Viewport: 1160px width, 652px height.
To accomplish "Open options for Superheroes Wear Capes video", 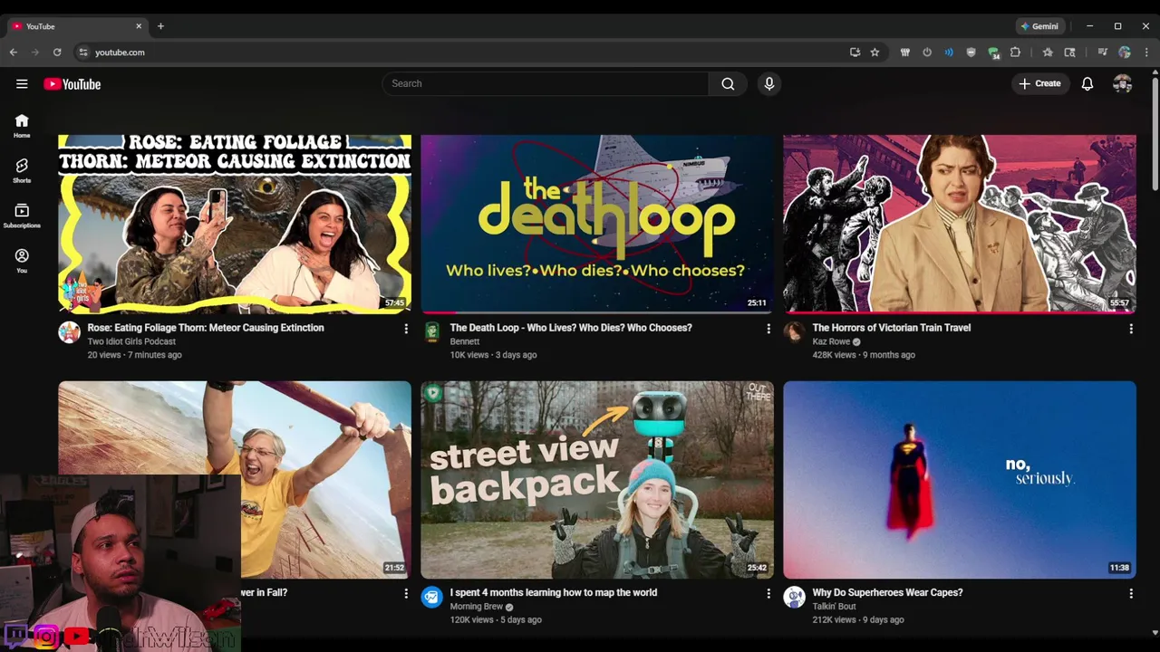I will (1131, 593).
